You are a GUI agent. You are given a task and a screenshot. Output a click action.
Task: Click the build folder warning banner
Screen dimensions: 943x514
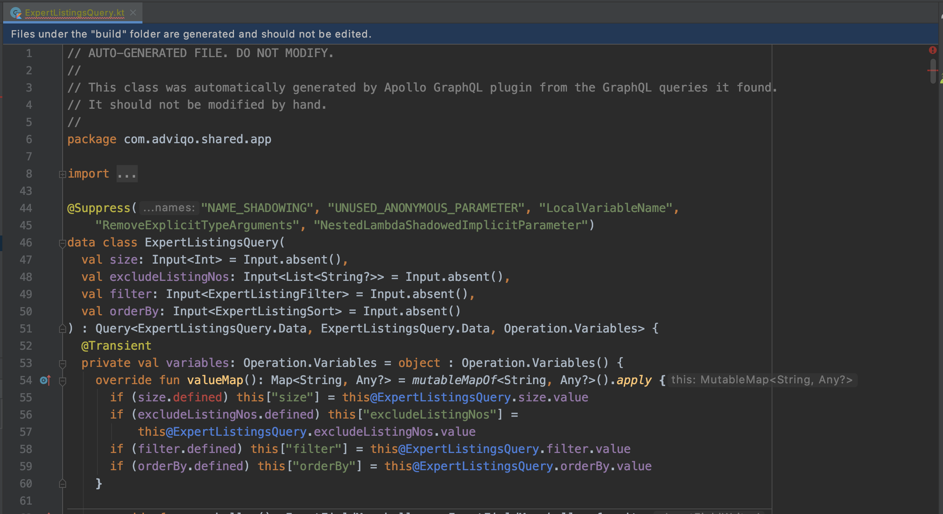[x=192, y=34]
